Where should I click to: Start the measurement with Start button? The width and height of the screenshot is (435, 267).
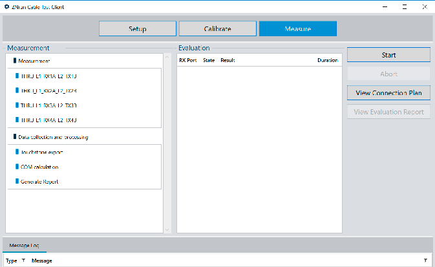(x=388, y=55)
